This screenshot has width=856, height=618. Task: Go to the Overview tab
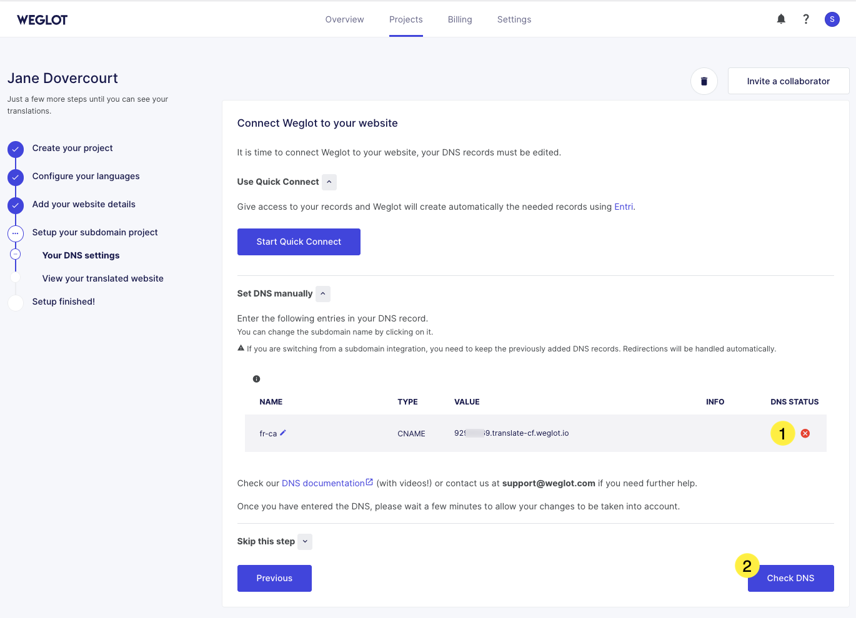point(345,19)
